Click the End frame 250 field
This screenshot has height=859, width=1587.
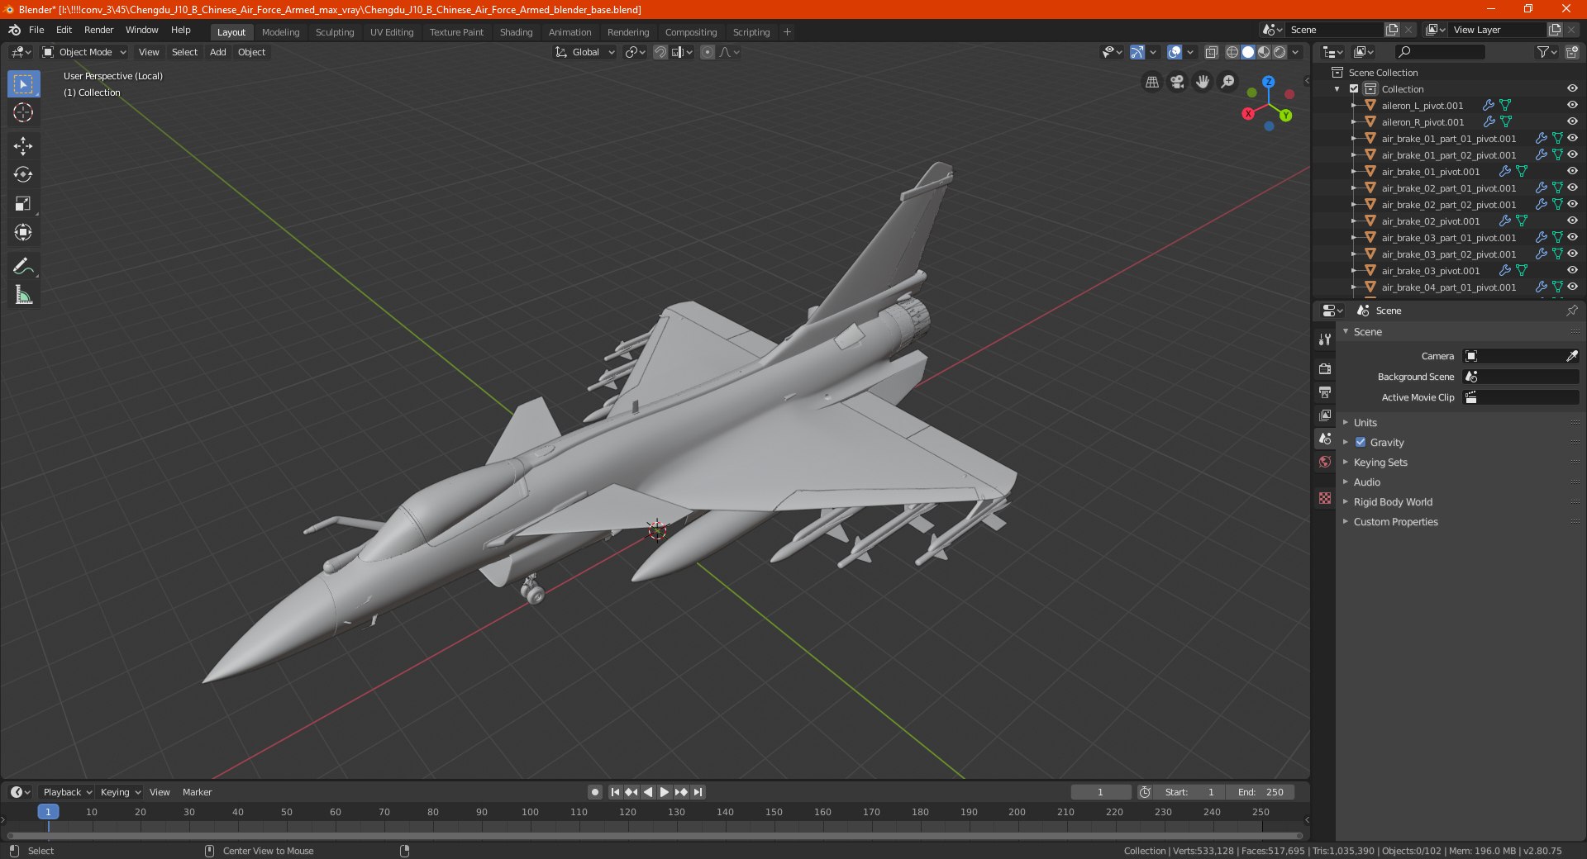1261,792
